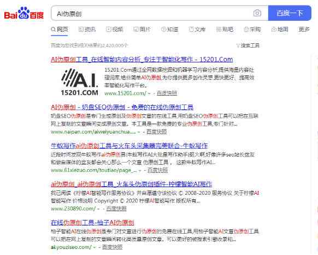
Task: Open result 牛蚁写作ai伪原创工具与火车头采集器
Action: point(129,146)
